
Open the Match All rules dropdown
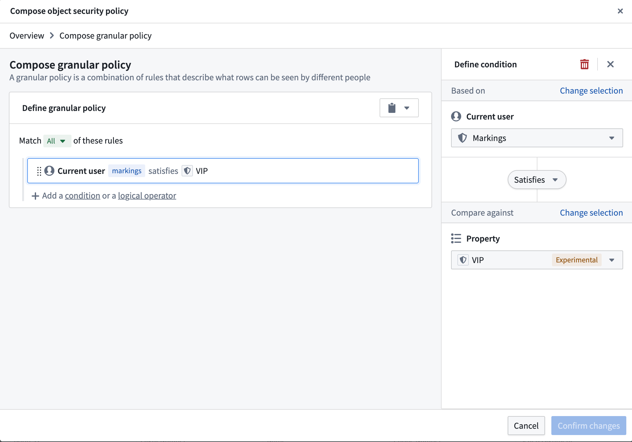tap(57, 141)
